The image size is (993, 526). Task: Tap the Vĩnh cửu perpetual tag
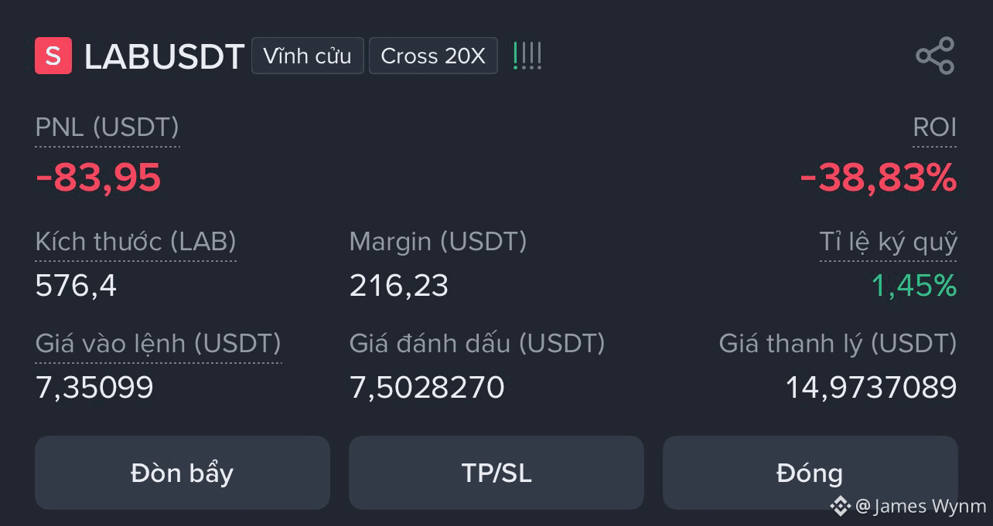click(307, 56)
